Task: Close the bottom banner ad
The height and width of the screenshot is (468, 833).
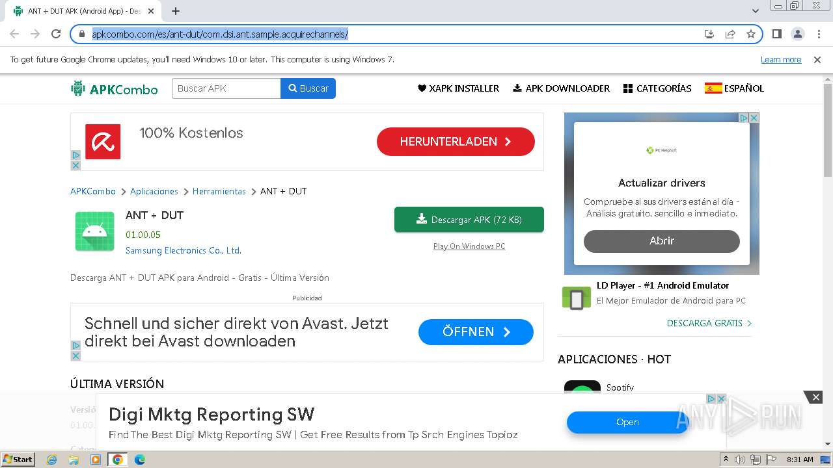Action: (x=815, y=397)
